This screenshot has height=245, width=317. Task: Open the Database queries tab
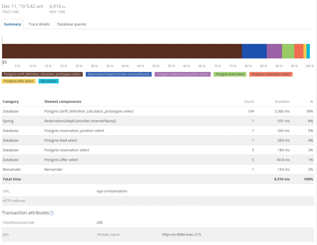click(x=72, y=24)
